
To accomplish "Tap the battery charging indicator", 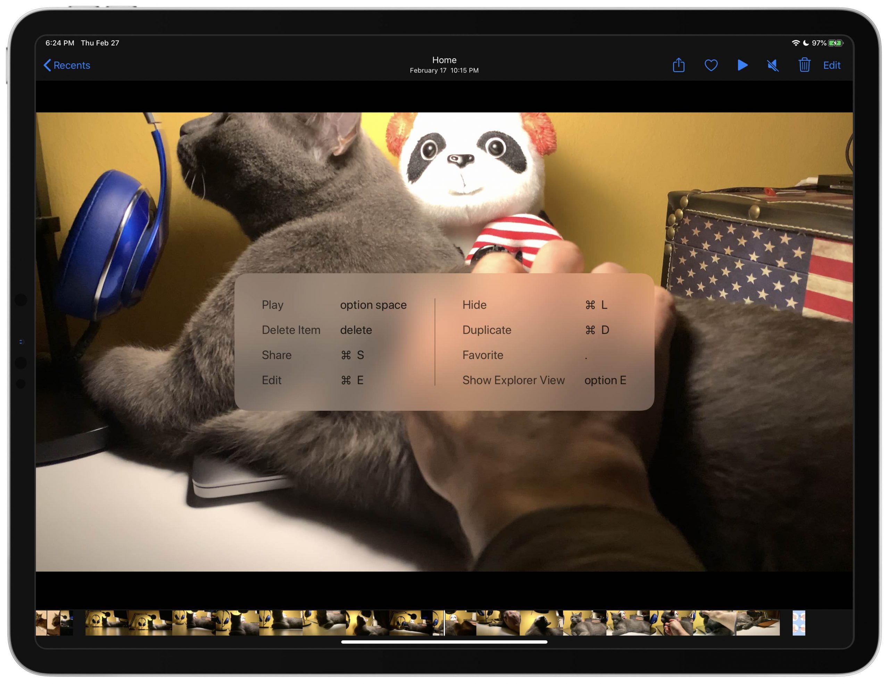I will (836, 43).
